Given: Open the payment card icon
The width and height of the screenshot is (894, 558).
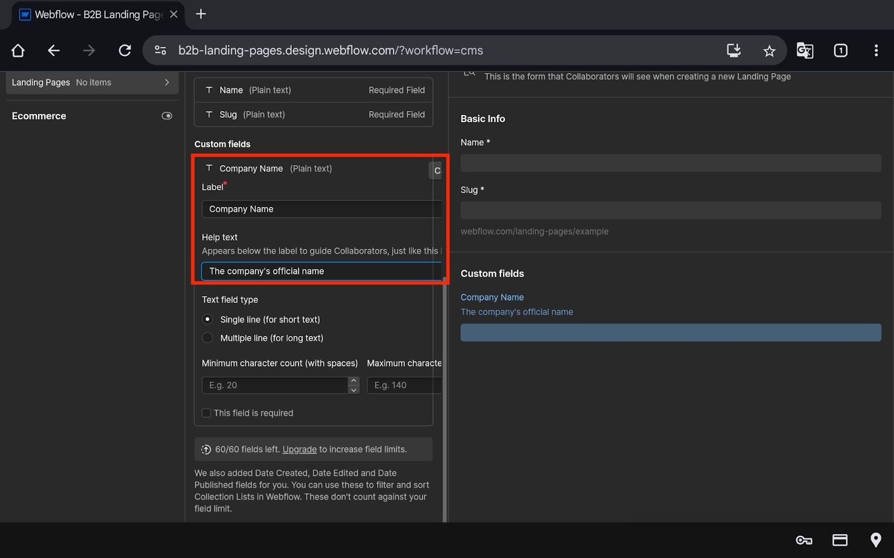Looking at the screenshot, I should [x=840, y=540].
